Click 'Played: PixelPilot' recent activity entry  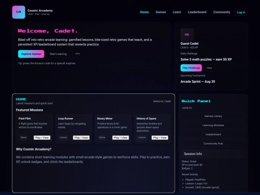pos(195,180)
